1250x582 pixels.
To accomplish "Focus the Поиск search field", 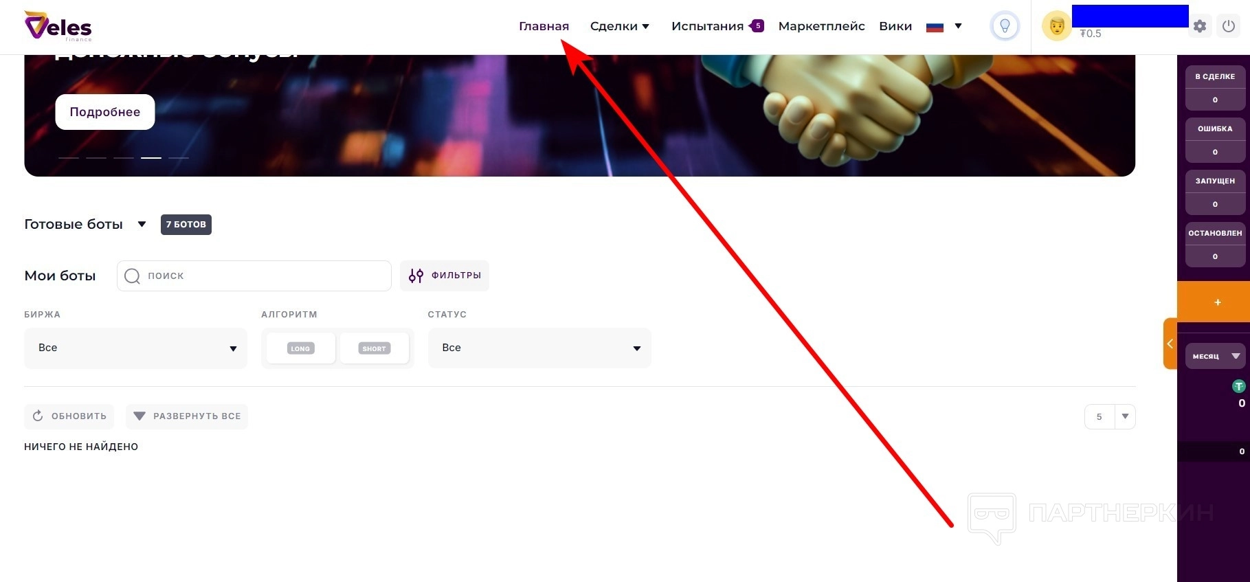I will (x=254, y=276).
